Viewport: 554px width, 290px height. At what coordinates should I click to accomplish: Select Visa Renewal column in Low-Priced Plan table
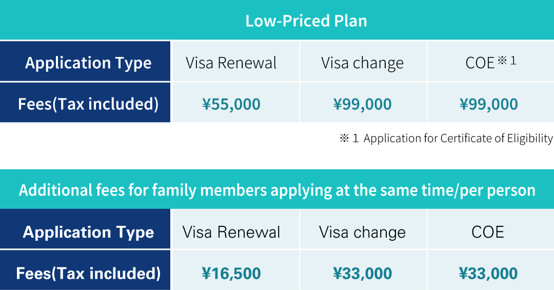pyautogui.click(x=231, y=63)
